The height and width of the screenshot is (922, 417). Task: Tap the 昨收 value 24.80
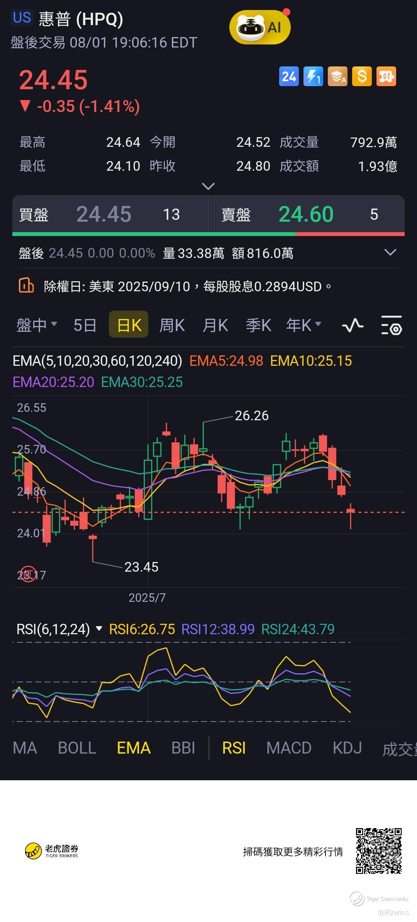[253, 166]
